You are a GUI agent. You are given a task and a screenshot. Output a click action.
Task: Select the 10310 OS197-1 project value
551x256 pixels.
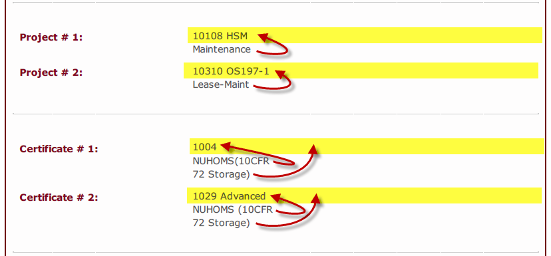coord(231,71)
